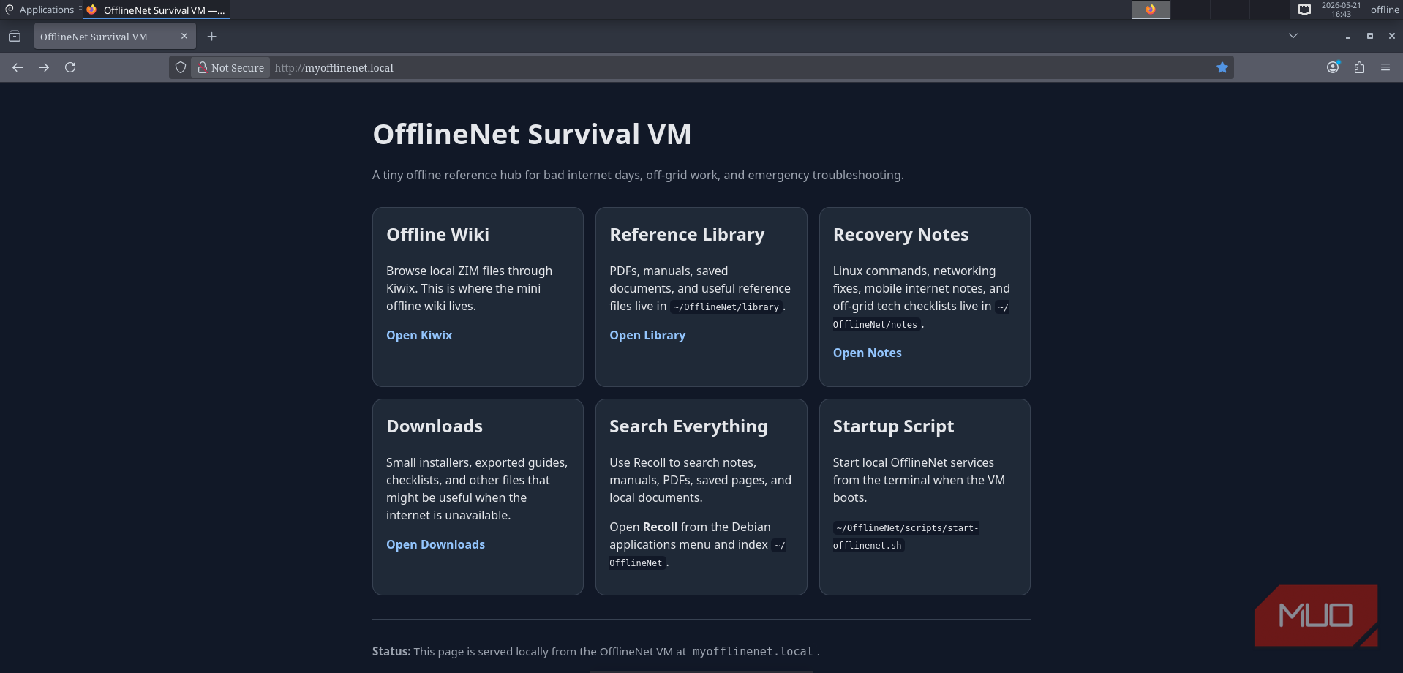Follow the Open Downloads link
The height and width of the screenshot is (673, 1403).
(x=435, y=544)
